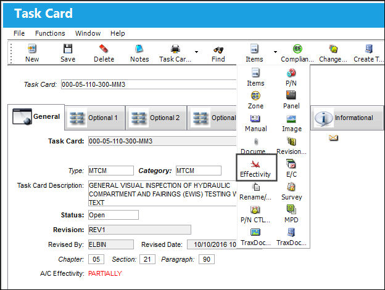Screen dimensions: 385x290
Task: Open the TraxDoc picture icon option
Action: [255, 237]
